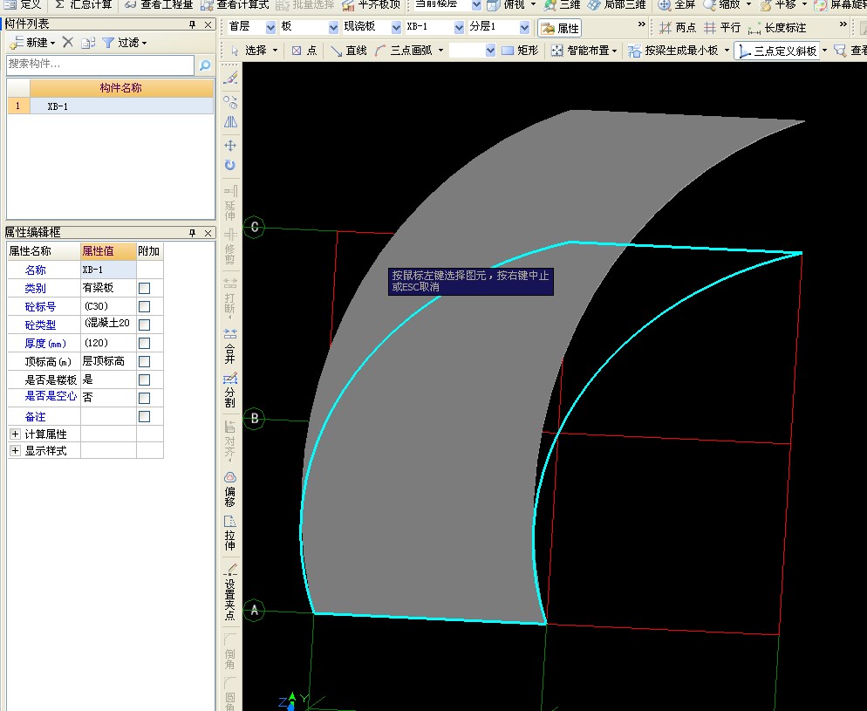867x711 pixels.
Task: Select the copy tool in vertical toolbar
Action: (230, 102)
